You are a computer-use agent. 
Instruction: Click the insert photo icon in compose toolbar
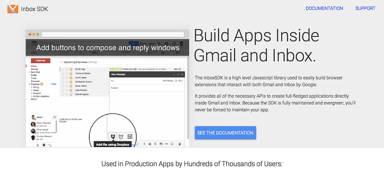click(x=161, y=144)
